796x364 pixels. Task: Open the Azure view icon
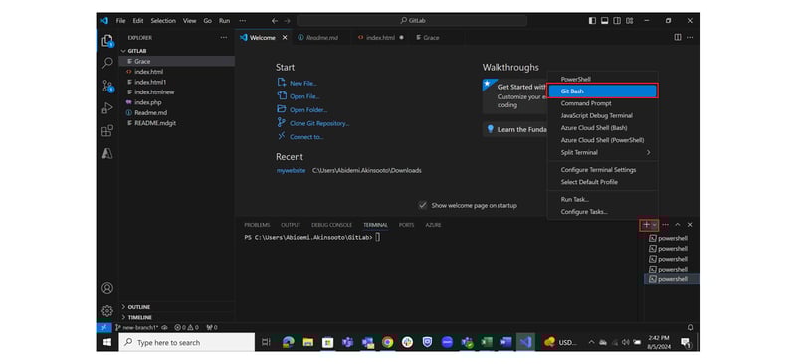[x=107, y=154]
